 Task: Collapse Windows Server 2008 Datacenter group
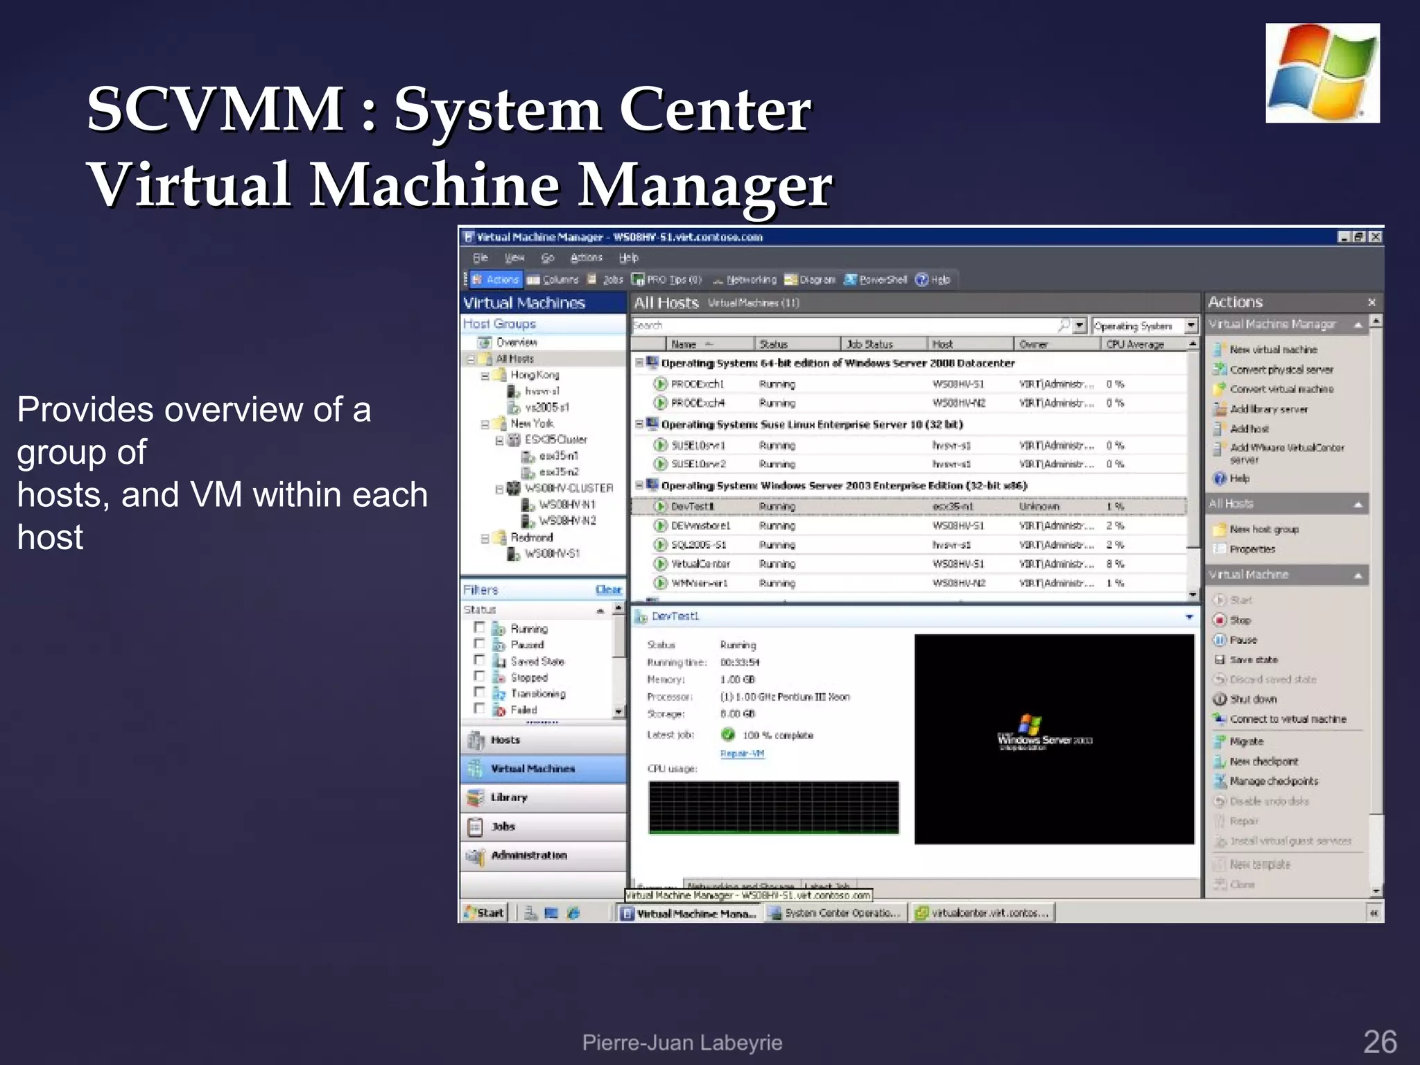point(639,363)
